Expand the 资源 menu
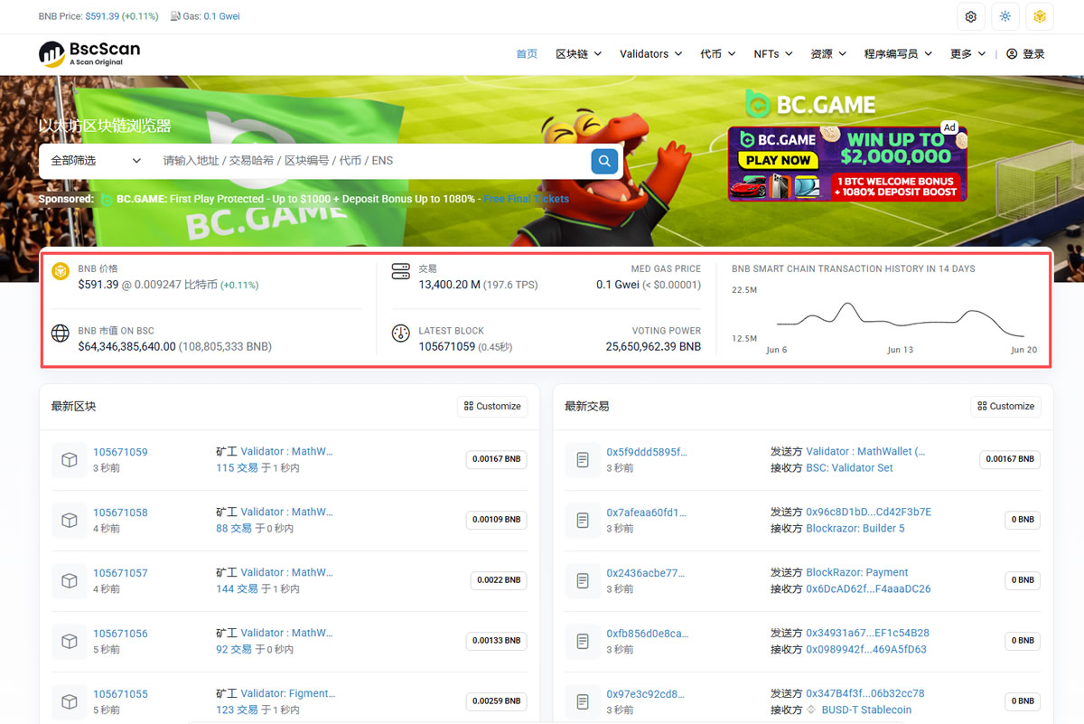This screenshot has height=724, width=1084. click(x=828, y=54)
